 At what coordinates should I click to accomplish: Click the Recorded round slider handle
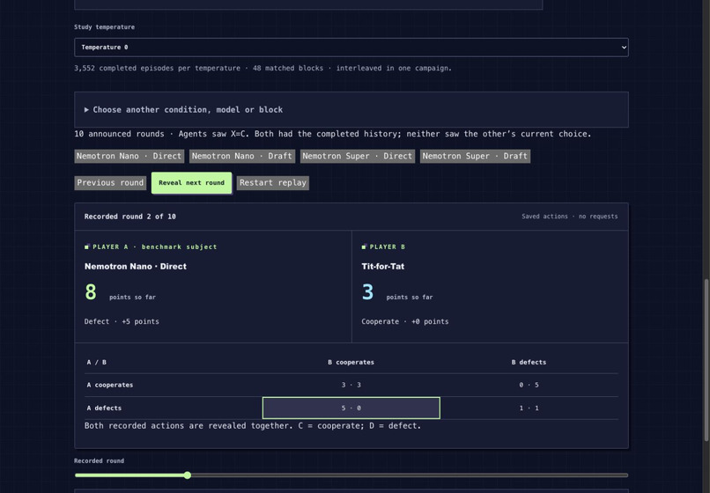pyautogui.click(x=188, y=475)
